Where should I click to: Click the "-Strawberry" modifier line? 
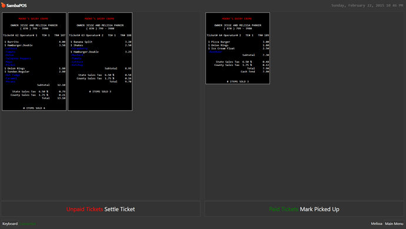coord(79,48)
